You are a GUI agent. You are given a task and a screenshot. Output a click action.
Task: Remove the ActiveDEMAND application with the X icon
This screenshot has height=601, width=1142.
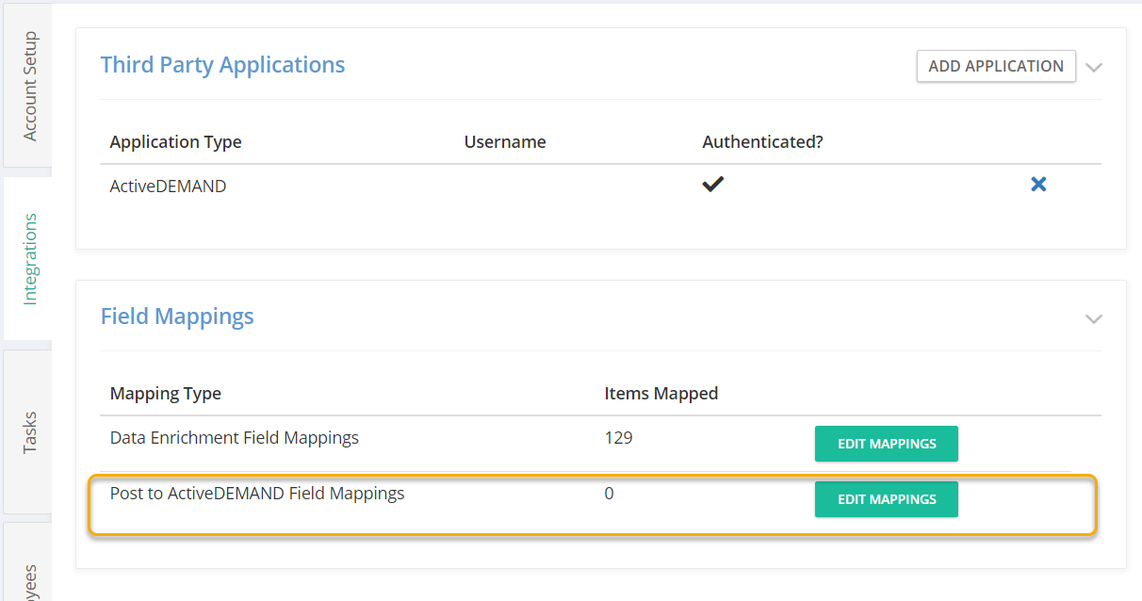click(1038, 185)
